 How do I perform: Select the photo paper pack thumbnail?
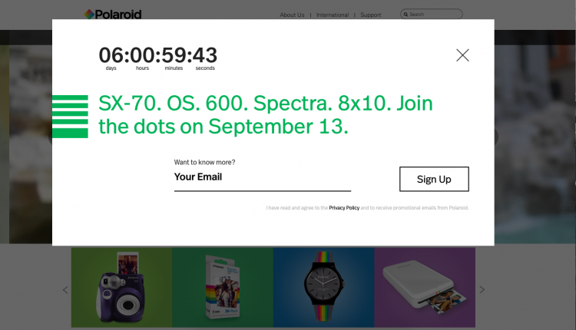coord(222,287)
